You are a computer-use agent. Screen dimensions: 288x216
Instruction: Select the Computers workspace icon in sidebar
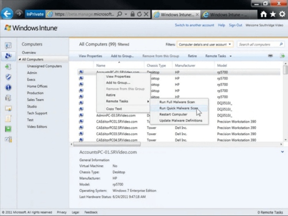tap(8, 56)
